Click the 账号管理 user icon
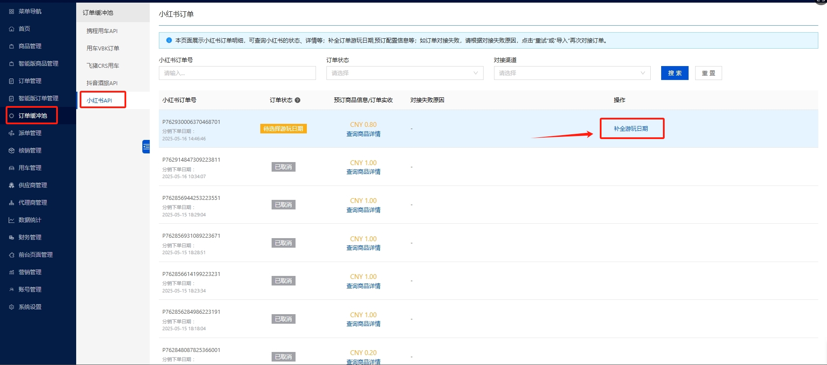 click(x=11, y=289)
